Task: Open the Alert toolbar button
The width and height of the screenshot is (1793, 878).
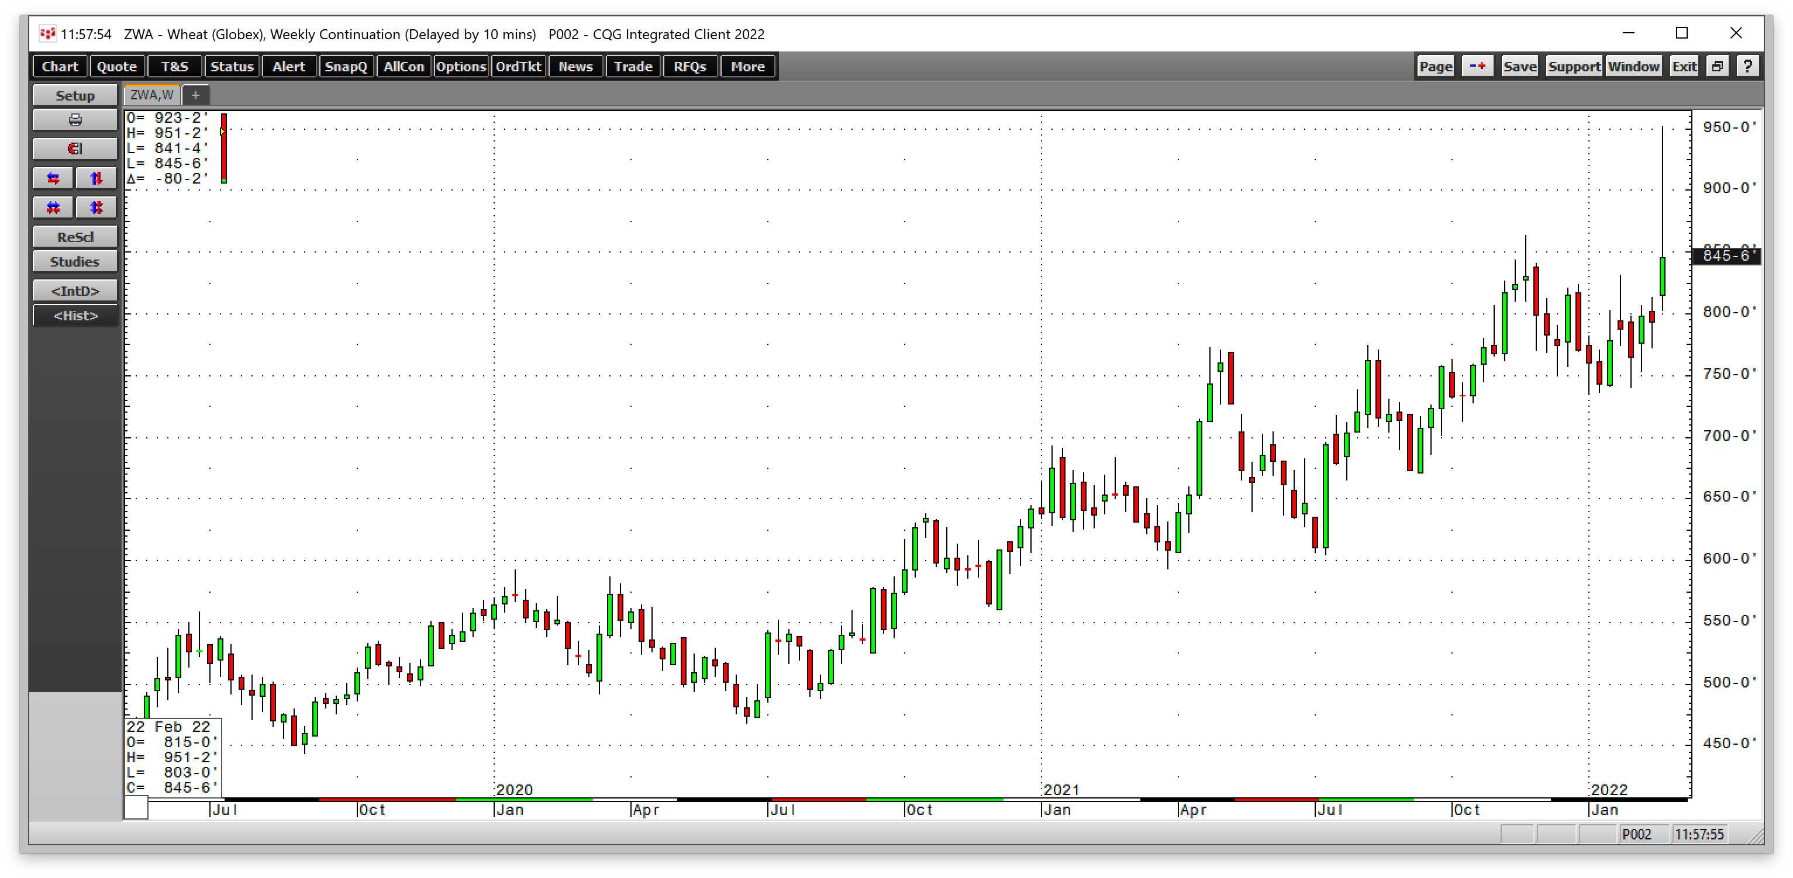Action: tap(289, 67)
